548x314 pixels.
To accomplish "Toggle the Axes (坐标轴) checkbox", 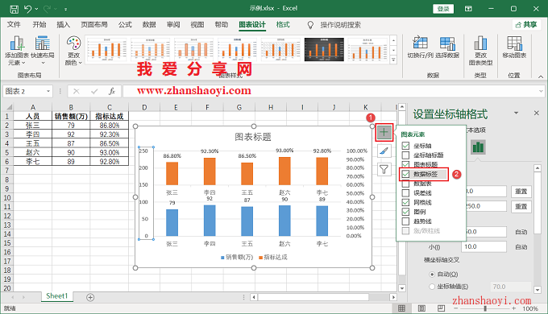I will (405, 146).
